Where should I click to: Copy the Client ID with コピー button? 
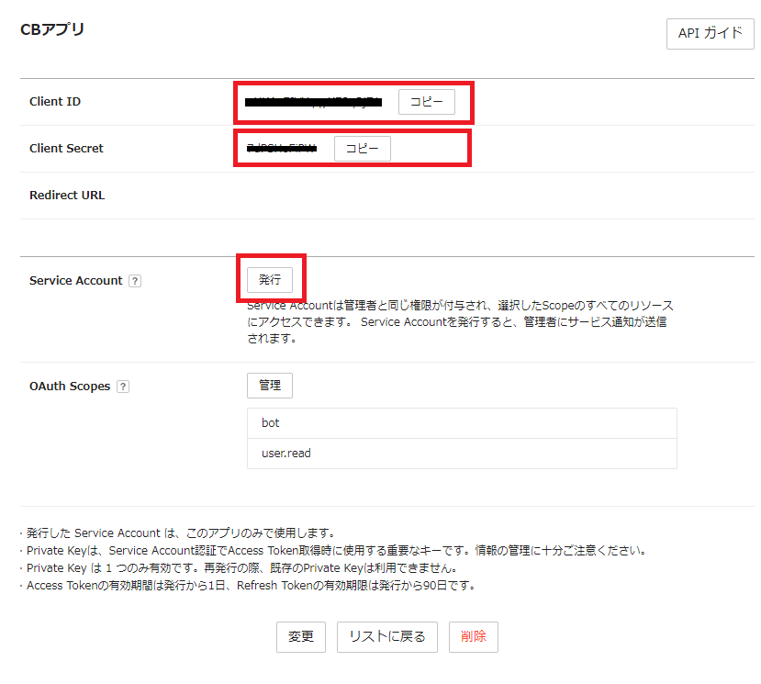pos(426,102)
